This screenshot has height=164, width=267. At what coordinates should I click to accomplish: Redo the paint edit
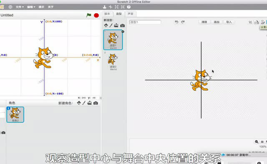click(183, 22)
